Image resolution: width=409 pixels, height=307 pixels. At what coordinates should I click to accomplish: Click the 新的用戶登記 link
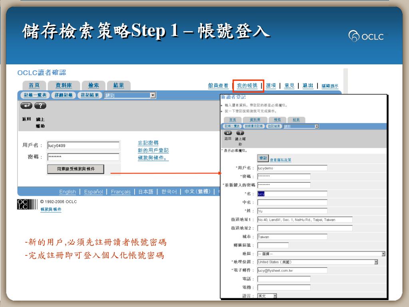coord(153,150)
